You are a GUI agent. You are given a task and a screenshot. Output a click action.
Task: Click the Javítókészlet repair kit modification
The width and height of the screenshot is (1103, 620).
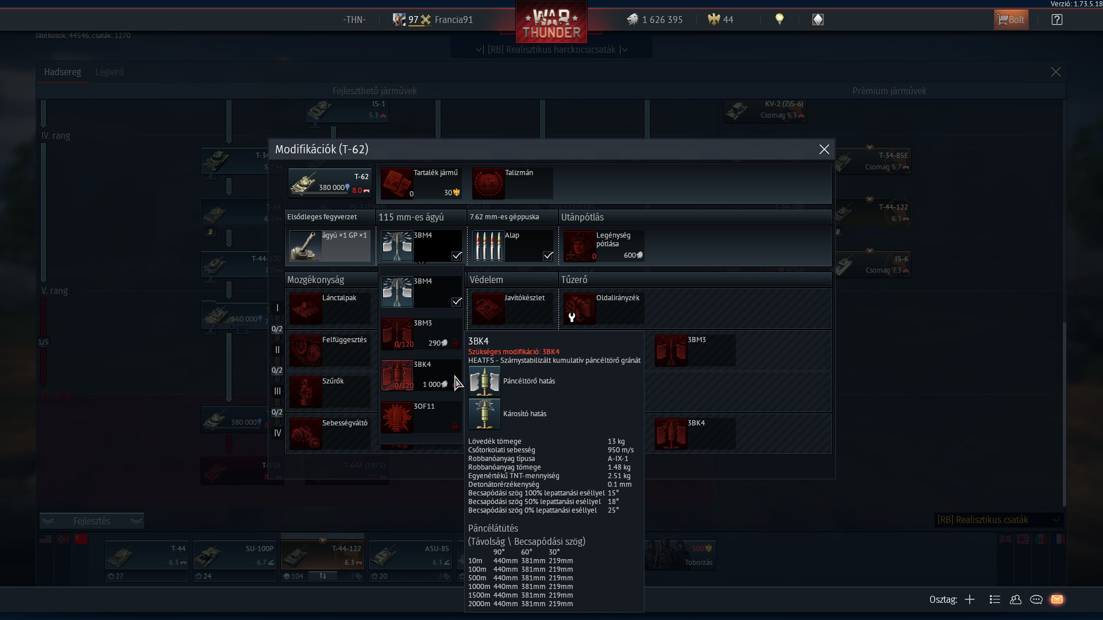(512, 308)
